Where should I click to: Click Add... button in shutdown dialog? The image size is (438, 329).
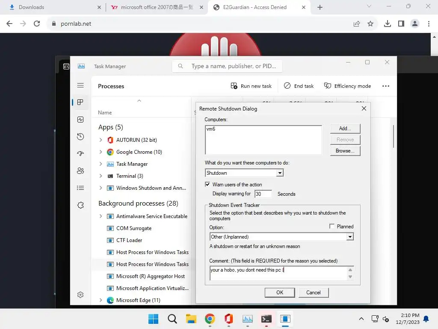click(345, 129)
